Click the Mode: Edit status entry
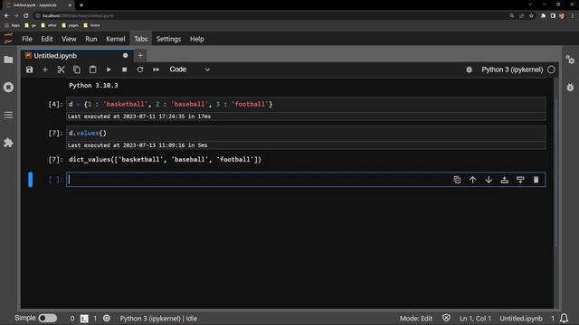The image size is (579, 325). coord(416,319)
